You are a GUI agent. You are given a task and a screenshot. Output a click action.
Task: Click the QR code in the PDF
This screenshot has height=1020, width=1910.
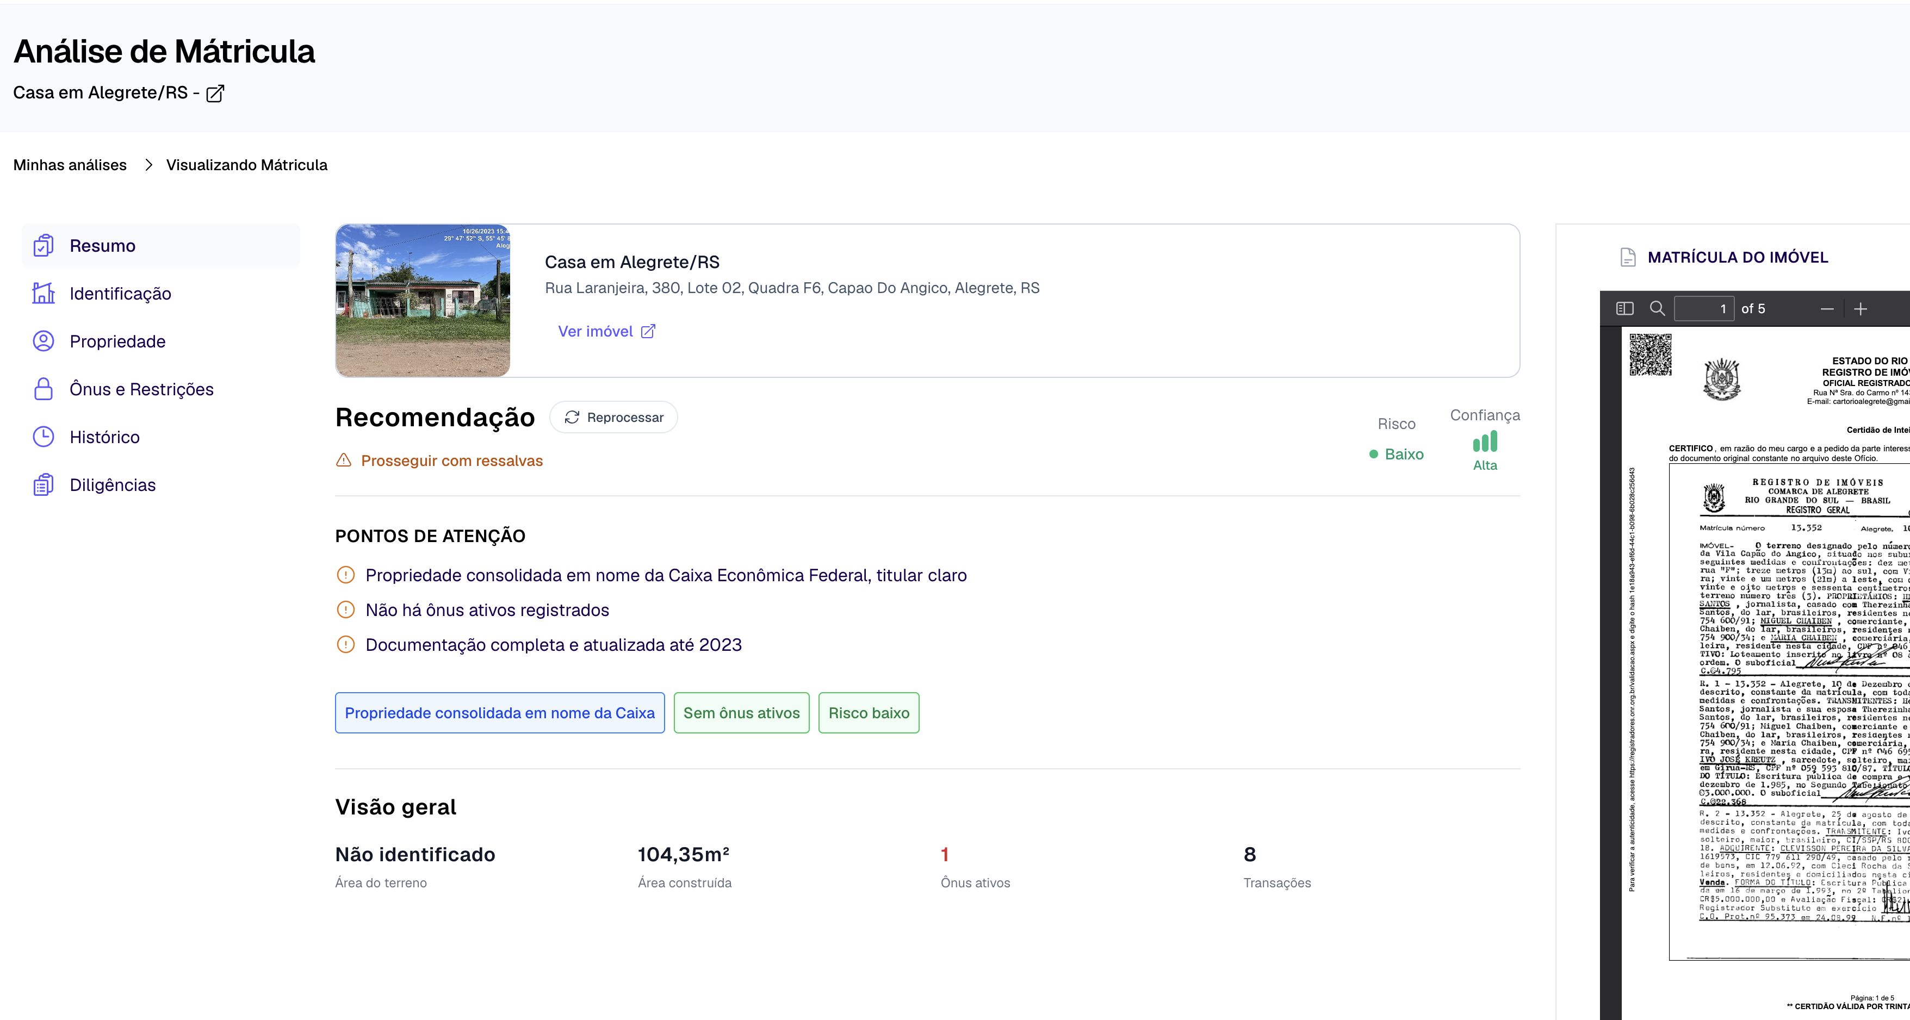pyautogui.click(x=1651, y=355)
